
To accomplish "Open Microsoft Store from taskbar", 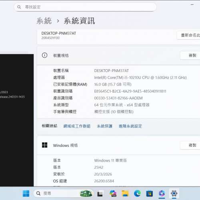I will click(x=150, y=194).
